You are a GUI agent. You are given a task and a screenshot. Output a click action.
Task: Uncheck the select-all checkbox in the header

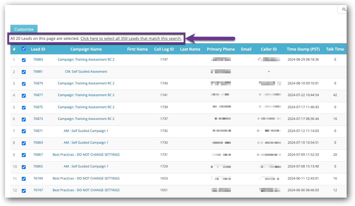click(23, 49)
